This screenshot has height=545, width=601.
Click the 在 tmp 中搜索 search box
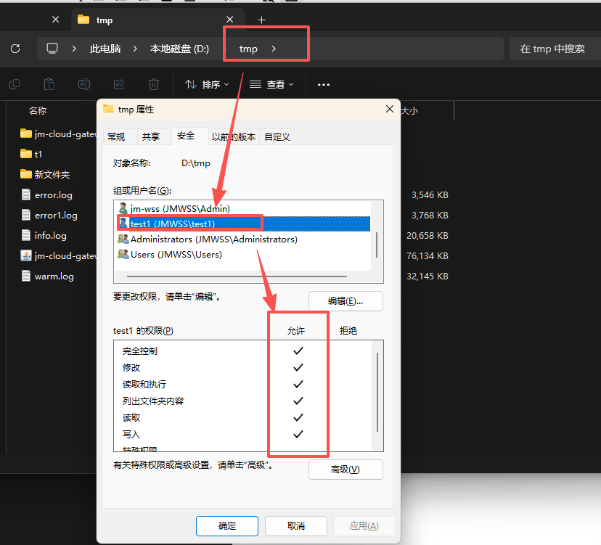click(x=552, y=49)
